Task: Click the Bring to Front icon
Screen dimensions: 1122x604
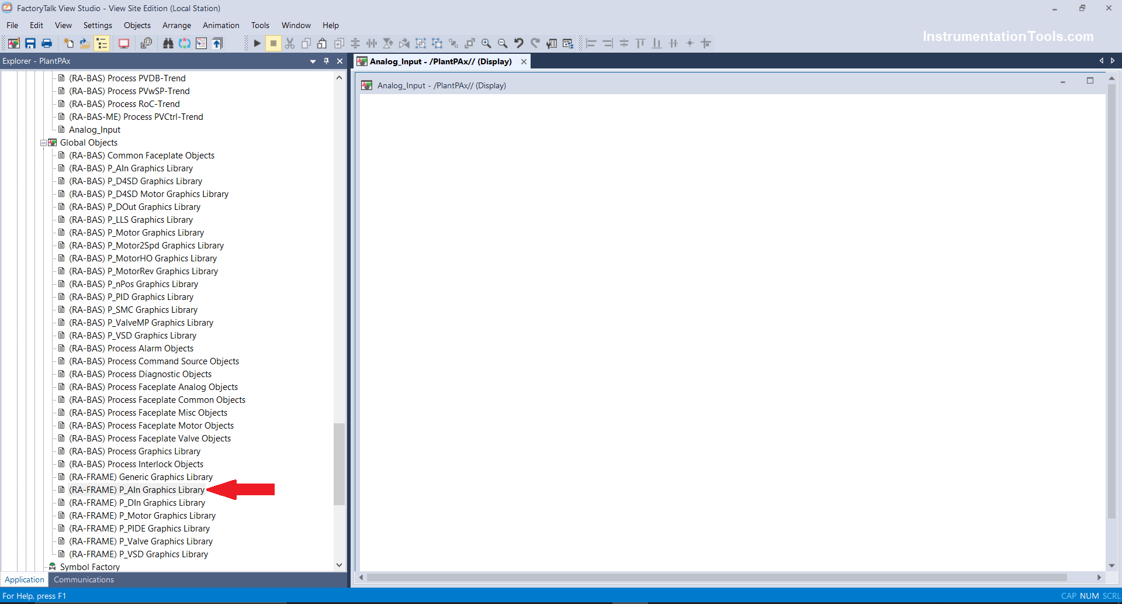Action: pyautogui.click(x=470, y=43)
